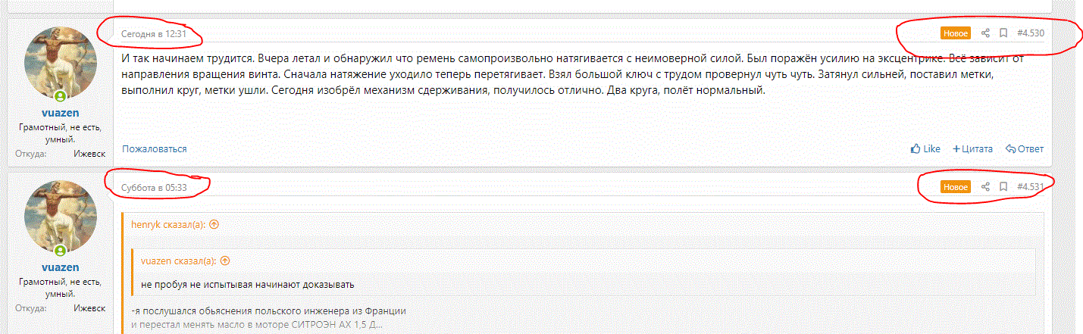Viewport: 1083px width, 334px height.
Task: Open the #4.530 post permalink
Action: (1030, 33)
